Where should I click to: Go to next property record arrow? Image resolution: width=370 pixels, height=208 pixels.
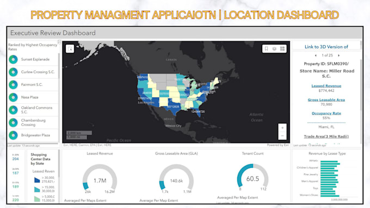pos(338,55)
